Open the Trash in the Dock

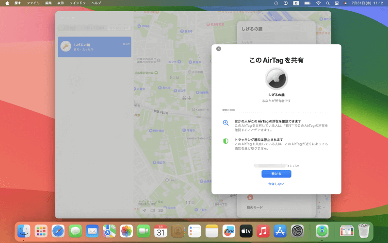tap(364, 231)
